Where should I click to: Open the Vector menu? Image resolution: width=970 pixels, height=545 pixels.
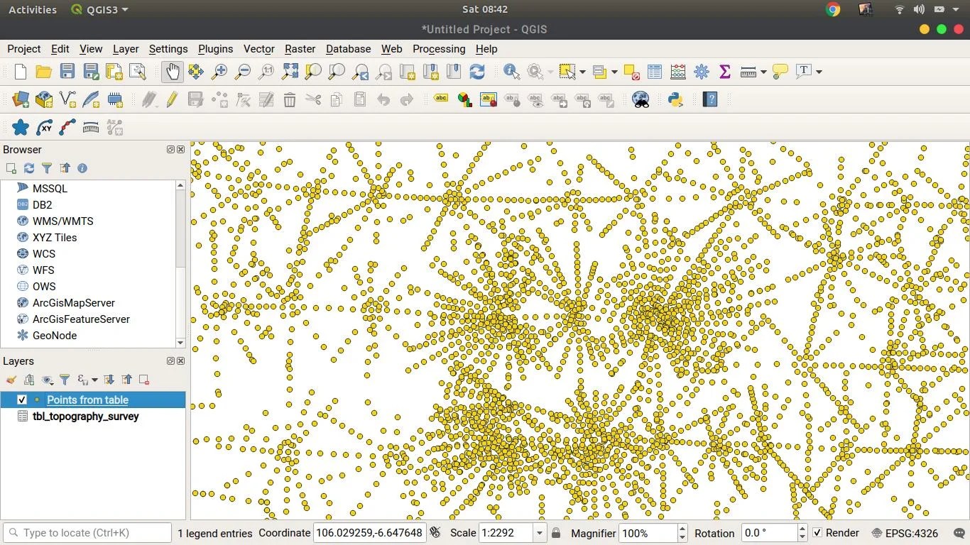[259, 49]
